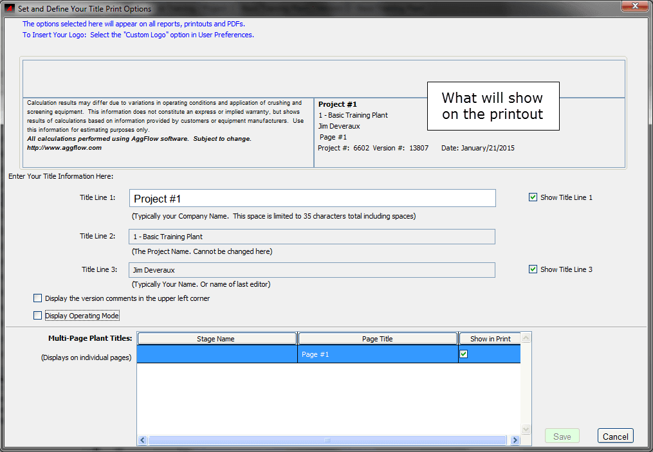Enable Show Title Line 1 checkbox
Image resolution: width=653 pixels, height=452 pixels.
click(533, 197)
